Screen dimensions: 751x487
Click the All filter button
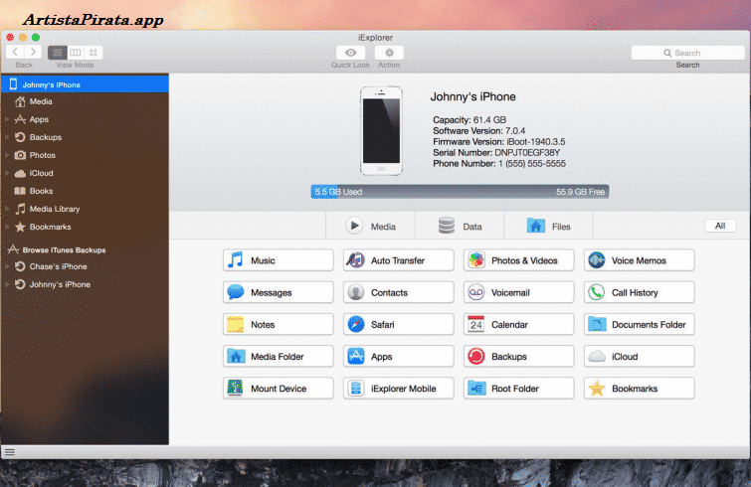coord(719,226)
